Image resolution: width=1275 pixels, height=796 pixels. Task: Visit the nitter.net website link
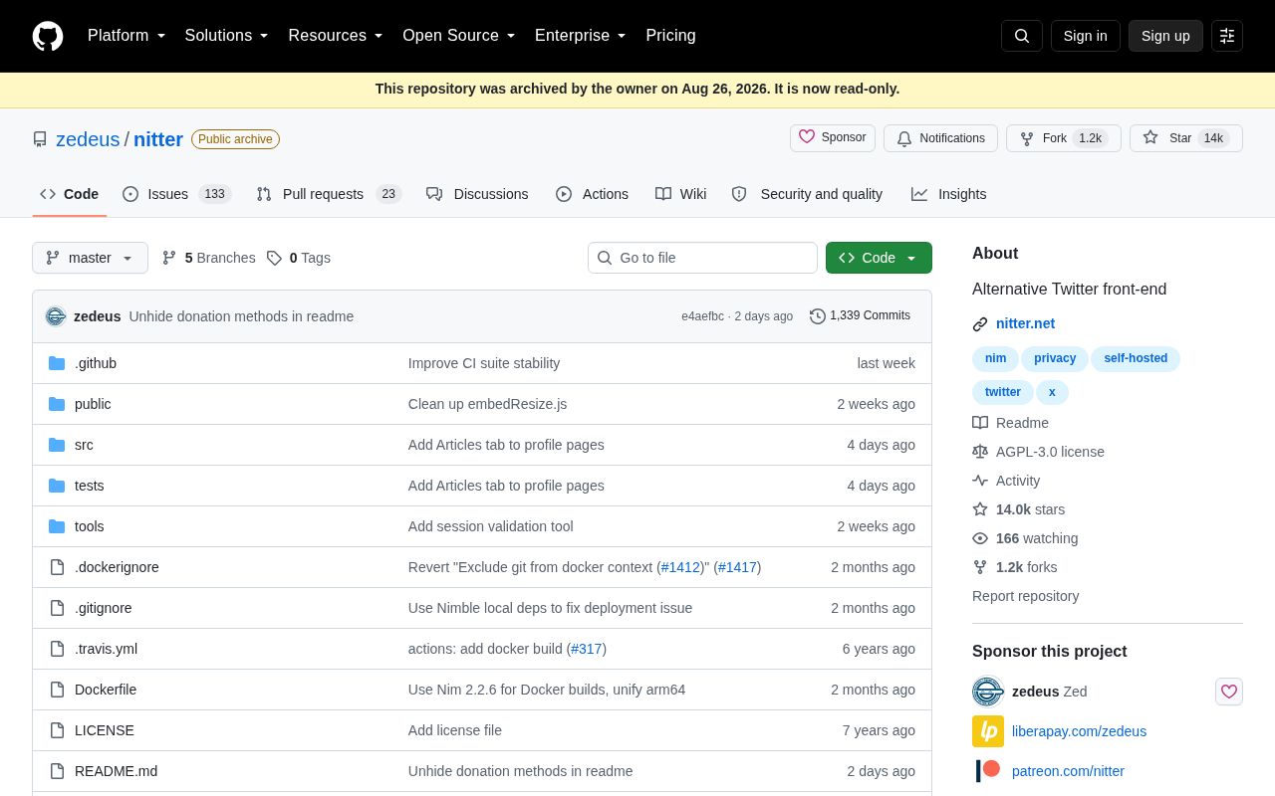pos(1025,323)
